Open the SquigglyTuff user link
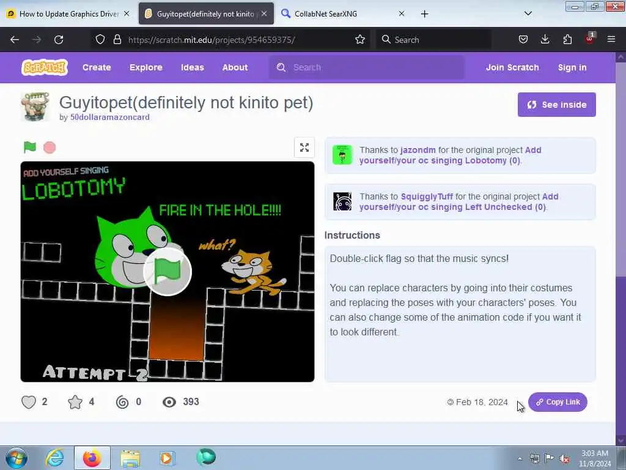The height and width of the screenshot is (470, 626). [x=427, y=196]
